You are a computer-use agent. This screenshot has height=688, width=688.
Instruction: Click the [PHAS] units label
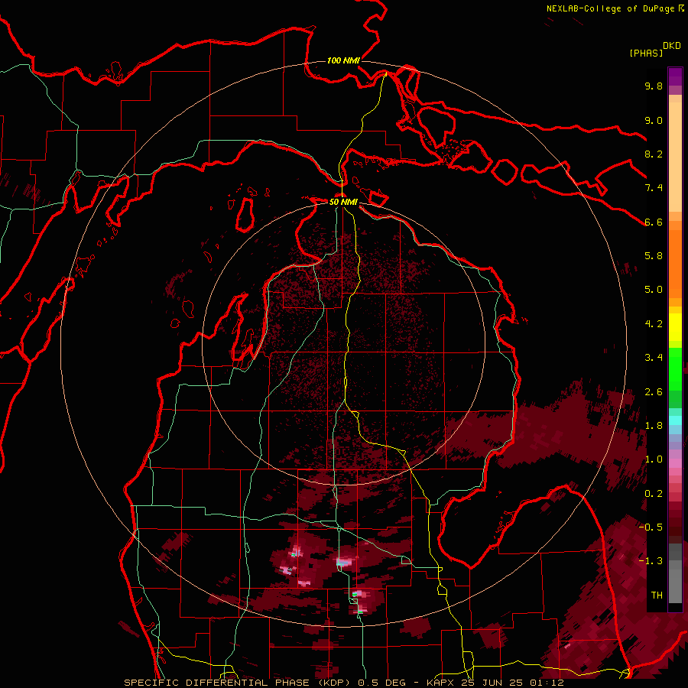[x=646, y=53]
